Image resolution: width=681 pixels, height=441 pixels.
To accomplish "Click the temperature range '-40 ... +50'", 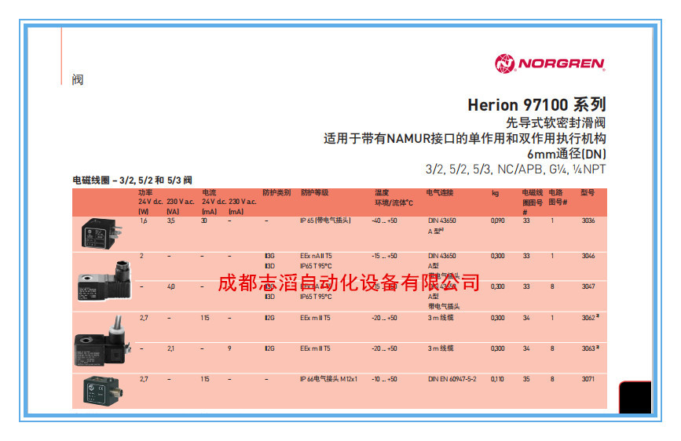I will [x=384, y=220].
